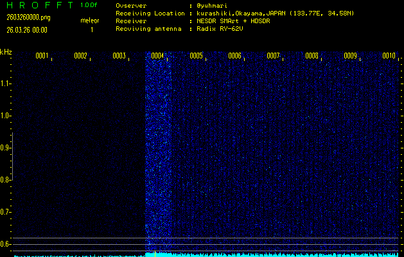Click the meteor count label
Viewport: 404px width, 257px height.
89,21
